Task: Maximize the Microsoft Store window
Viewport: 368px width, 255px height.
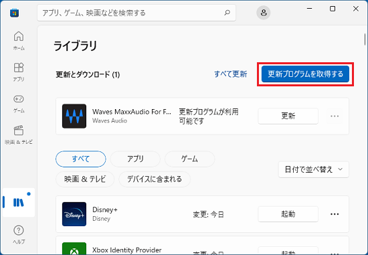Action: click(x=333, y=9)
